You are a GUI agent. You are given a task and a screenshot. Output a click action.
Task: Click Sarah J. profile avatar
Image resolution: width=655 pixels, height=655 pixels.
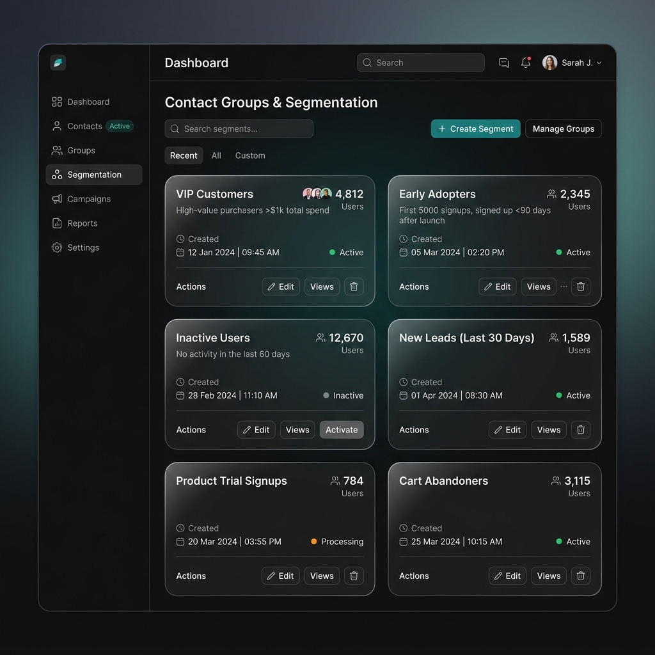click(549, 63)
